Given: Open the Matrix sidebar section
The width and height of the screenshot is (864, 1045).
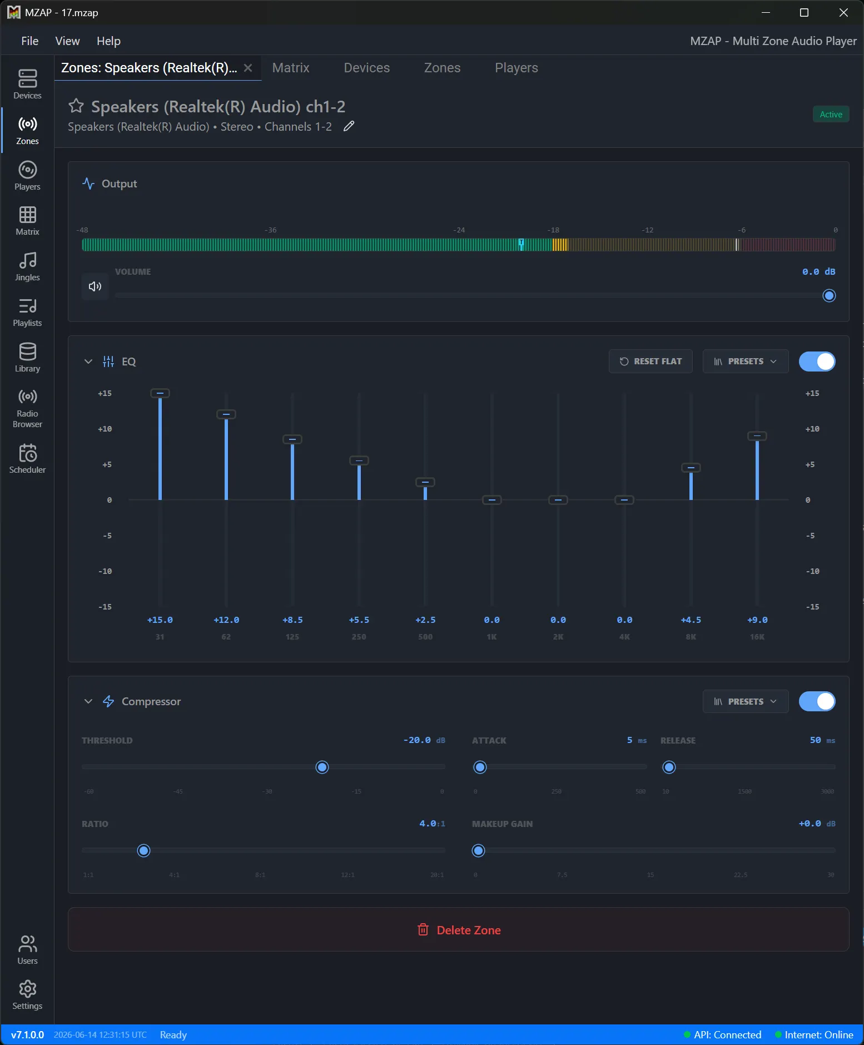Looking at the screenshot, I should pyautogui.click(x=27, y=221).
